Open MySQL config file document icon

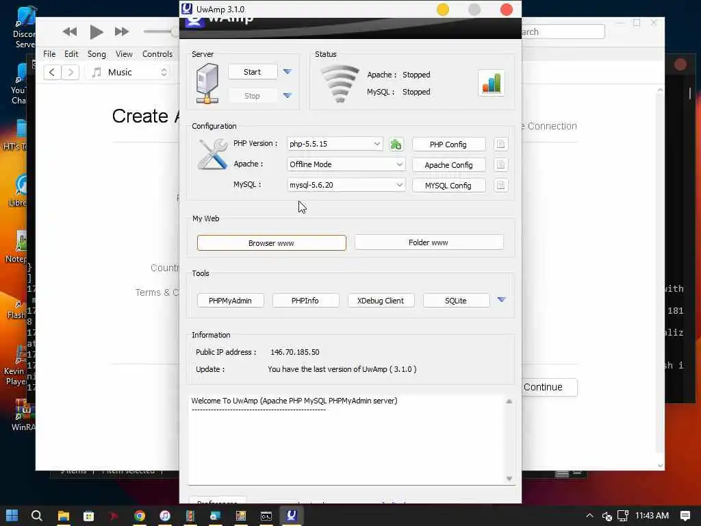coord(500,185)
